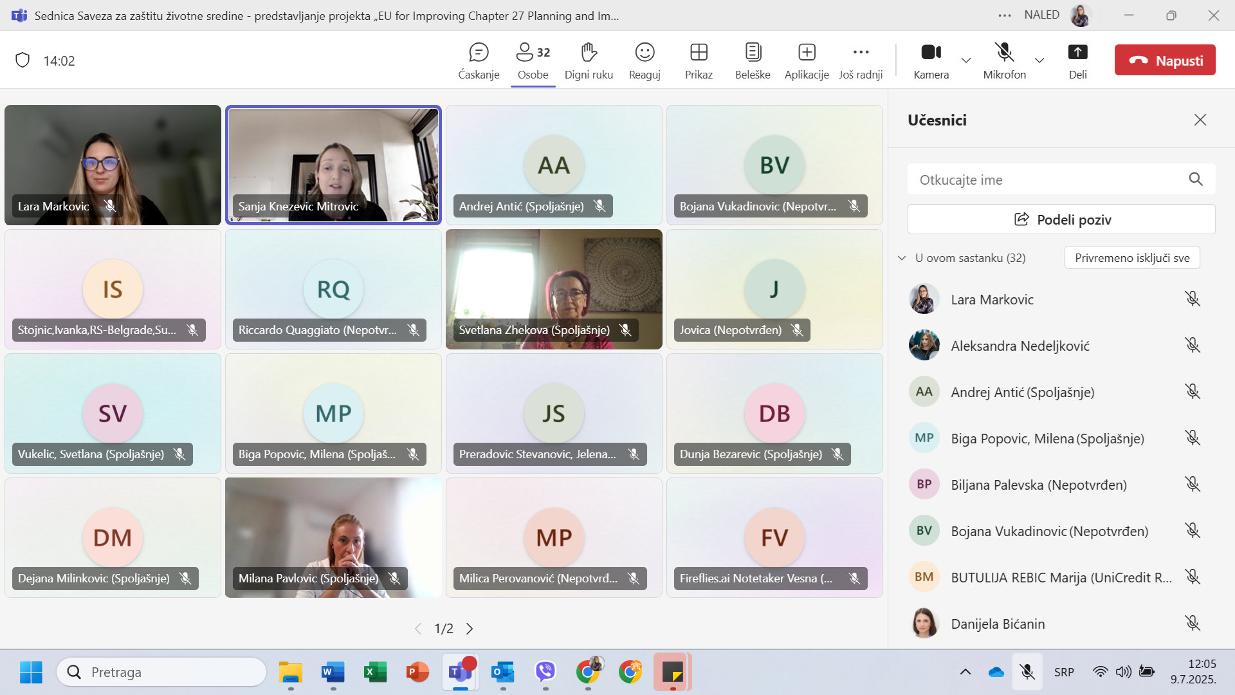Viewport: 1235px width, 695px height.
Task: Open the Prikaz view options
Action: [x=699, y=60]
